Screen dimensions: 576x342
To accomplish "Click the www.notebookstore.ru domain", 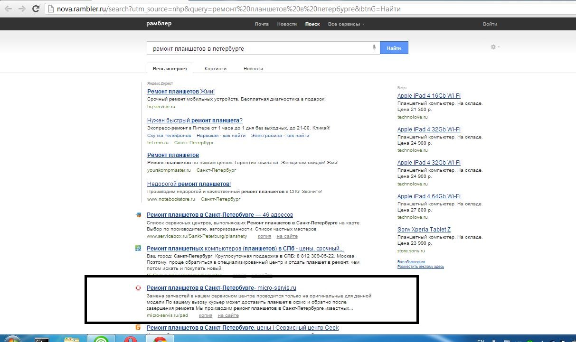I will pyautogui.click(x=171, y=199).
